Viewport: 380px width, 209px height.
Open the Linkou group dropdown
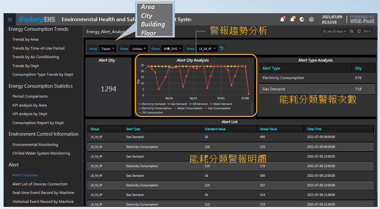[139, 49]
